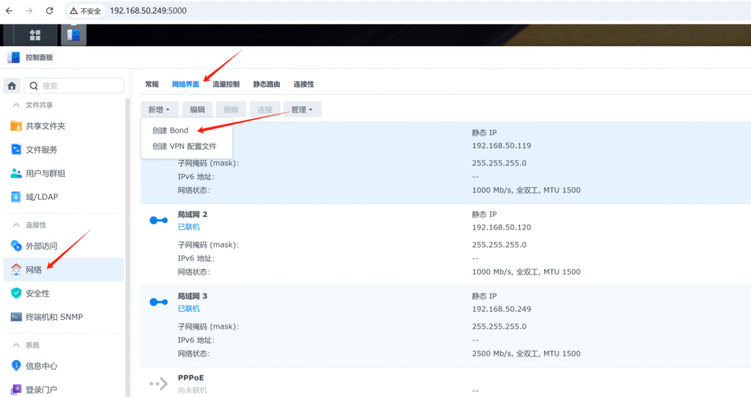Open 外部访问 in sidebar
The image size is (751, 397).
point(41,247)
